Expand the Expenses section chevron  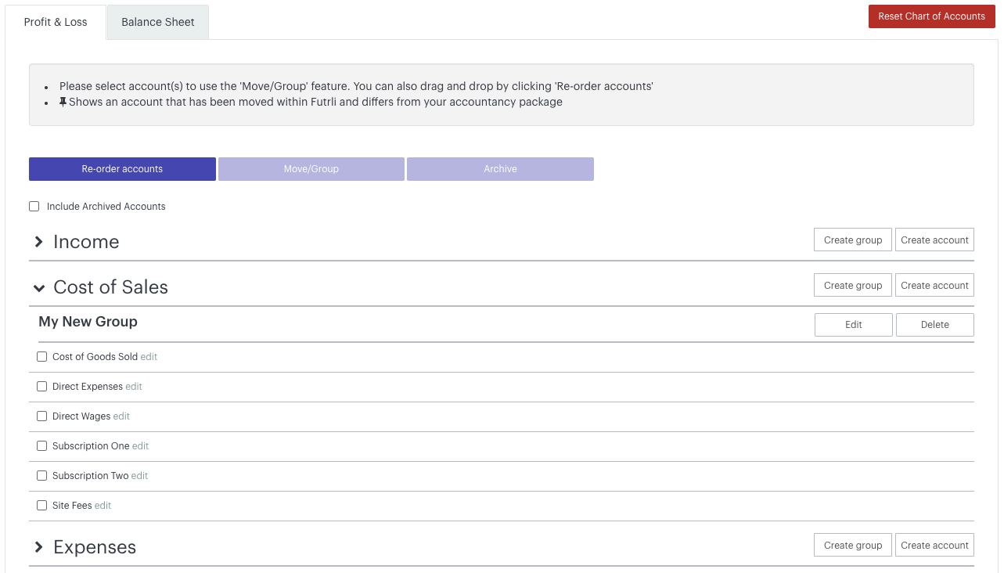[38, 547]
